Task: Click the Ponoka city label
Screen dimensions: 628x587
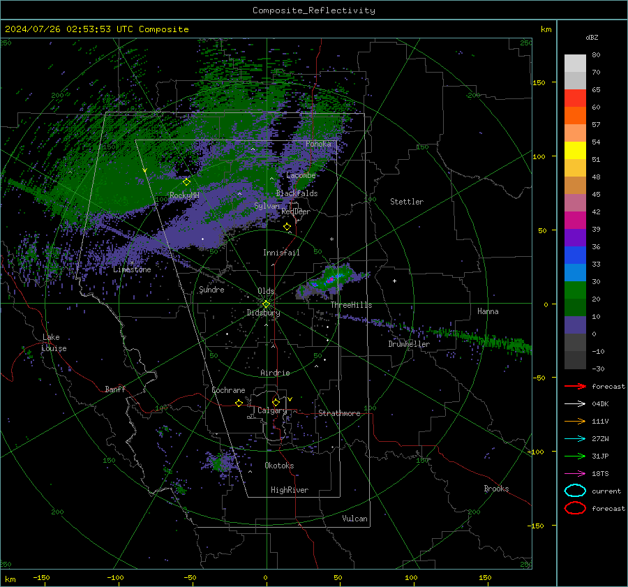Action: (x=318, y=144)
